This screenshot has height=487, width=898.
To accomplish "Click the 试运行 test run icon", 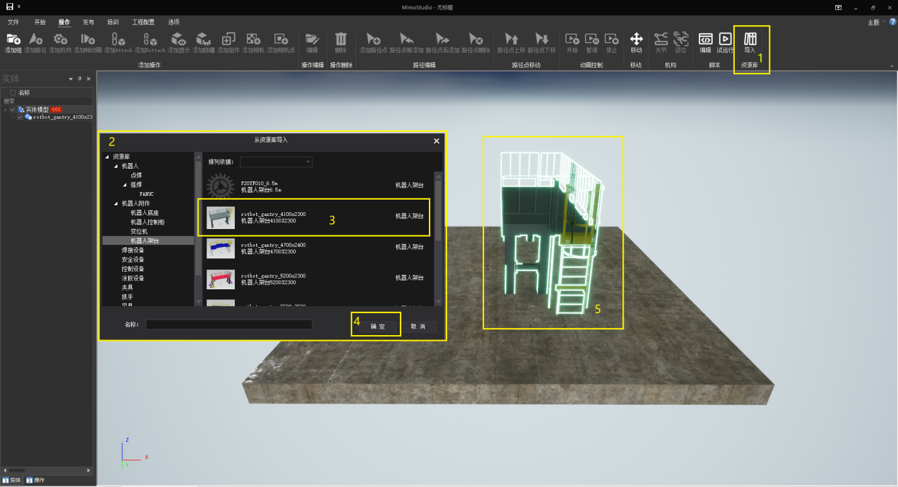I will pyautogui.click(x=725, y=39).
